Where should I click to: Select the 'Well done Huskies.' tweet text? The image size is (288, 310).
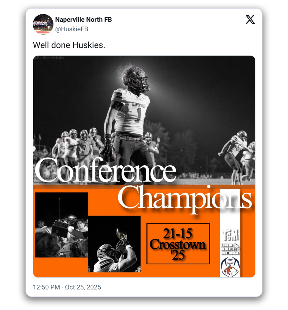click(x=69, y=45)
